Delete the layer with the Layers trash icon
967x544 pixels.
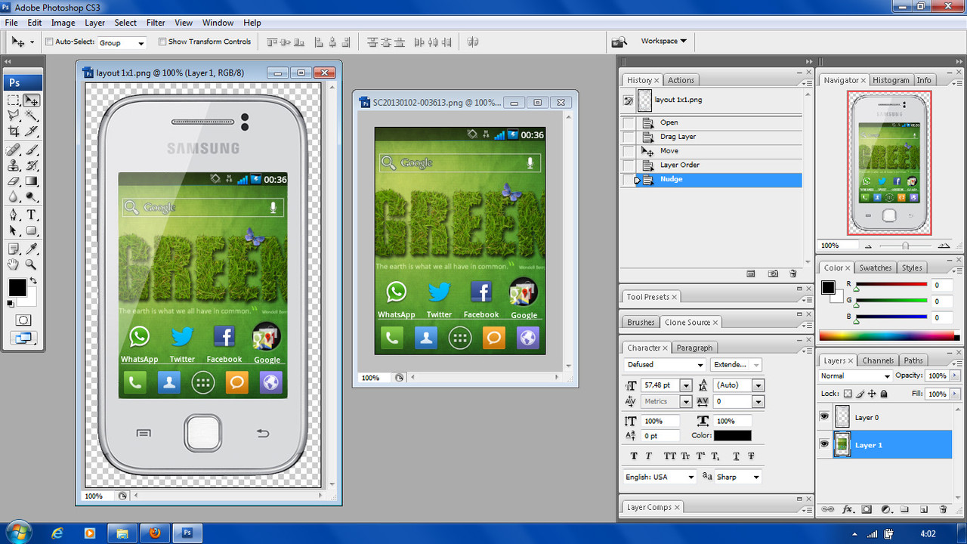[x=942, y=509]
